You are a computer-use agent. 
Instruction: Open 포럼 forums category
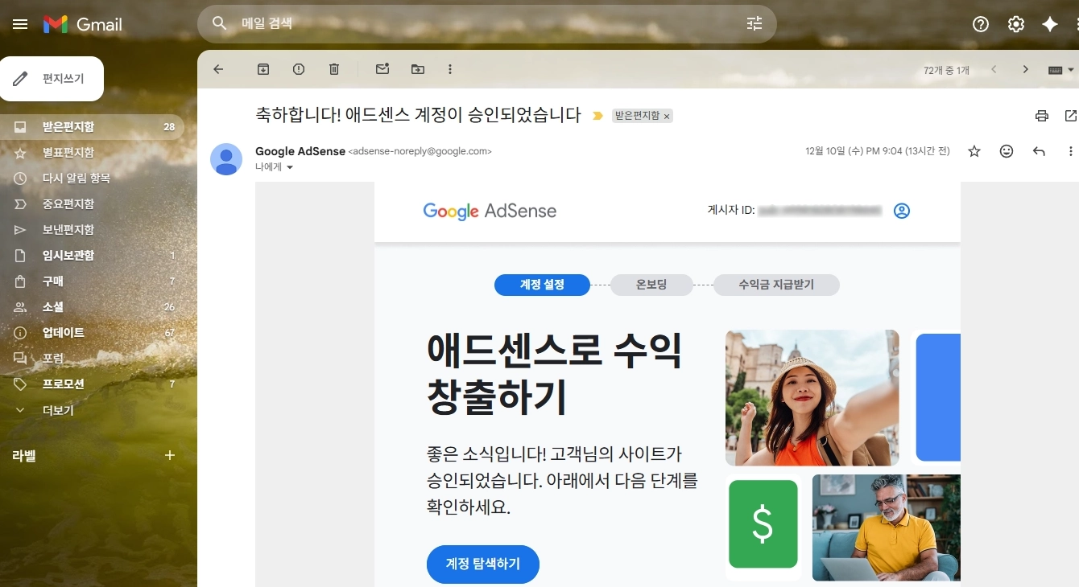click(92, 359)
